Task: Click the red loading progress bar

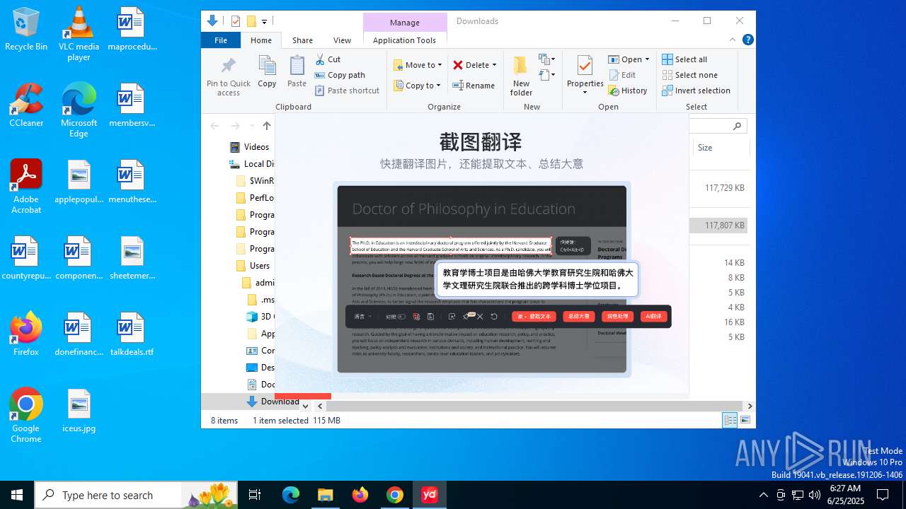Action: [x=303, y=396]
